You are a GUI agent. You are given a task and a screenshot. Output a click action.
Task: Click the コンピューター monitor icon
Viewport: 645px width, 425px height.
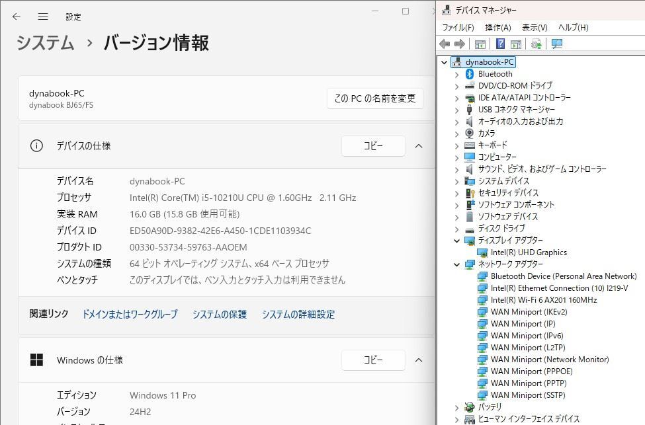pyautogui.click(x=469, y=157)
